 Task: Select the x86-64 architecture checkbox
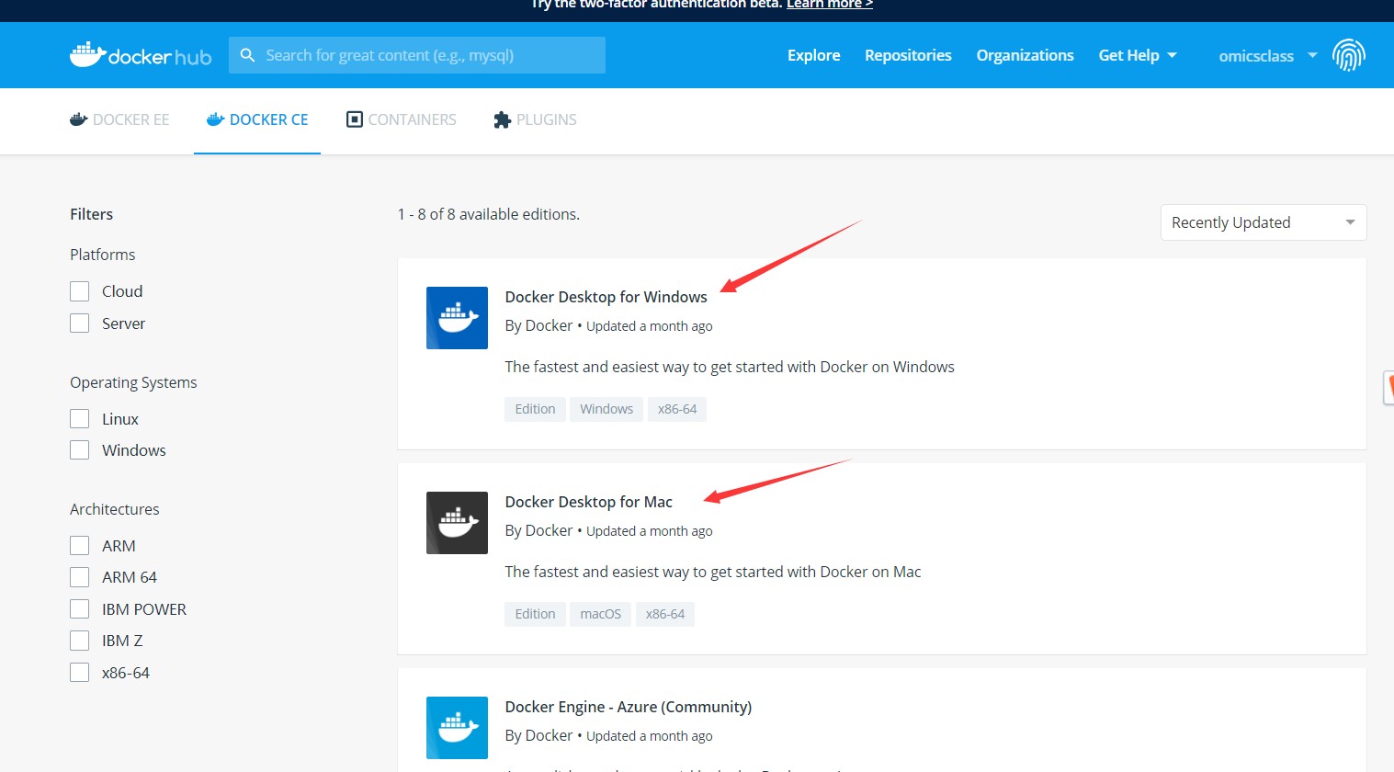(x=80, y=673)
